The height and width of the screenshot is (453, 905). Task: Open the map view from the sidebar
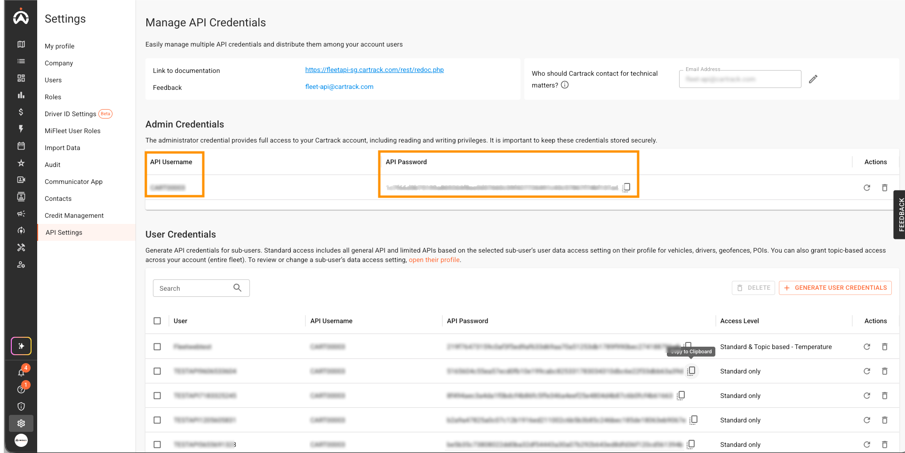click(21, 44)
